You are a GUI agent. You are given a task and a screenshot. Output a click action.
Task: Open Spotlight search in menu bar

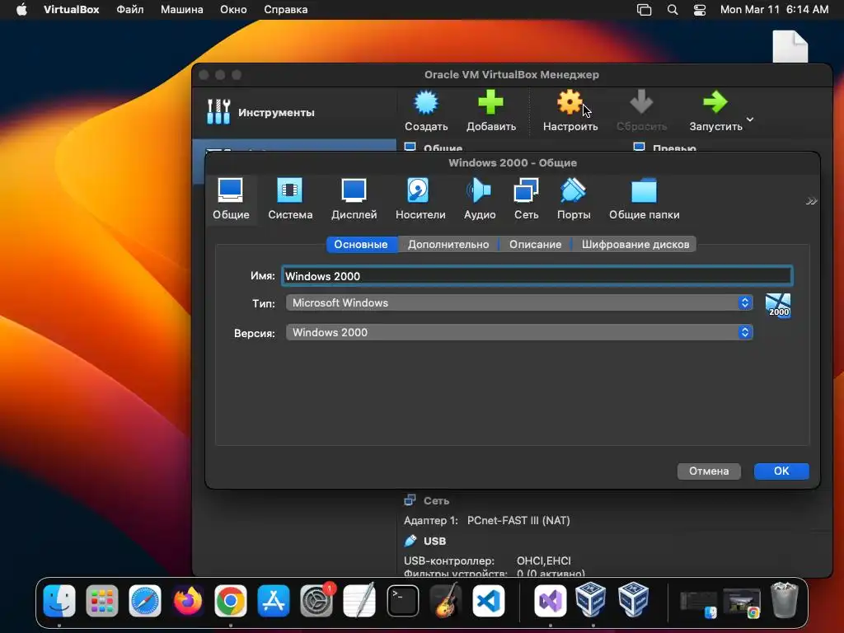(x=673, y=10)
